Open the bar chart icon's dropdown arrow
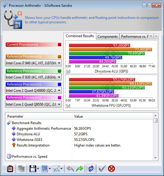The height and width of the screenshot is (176, 164). pos(50,169)
